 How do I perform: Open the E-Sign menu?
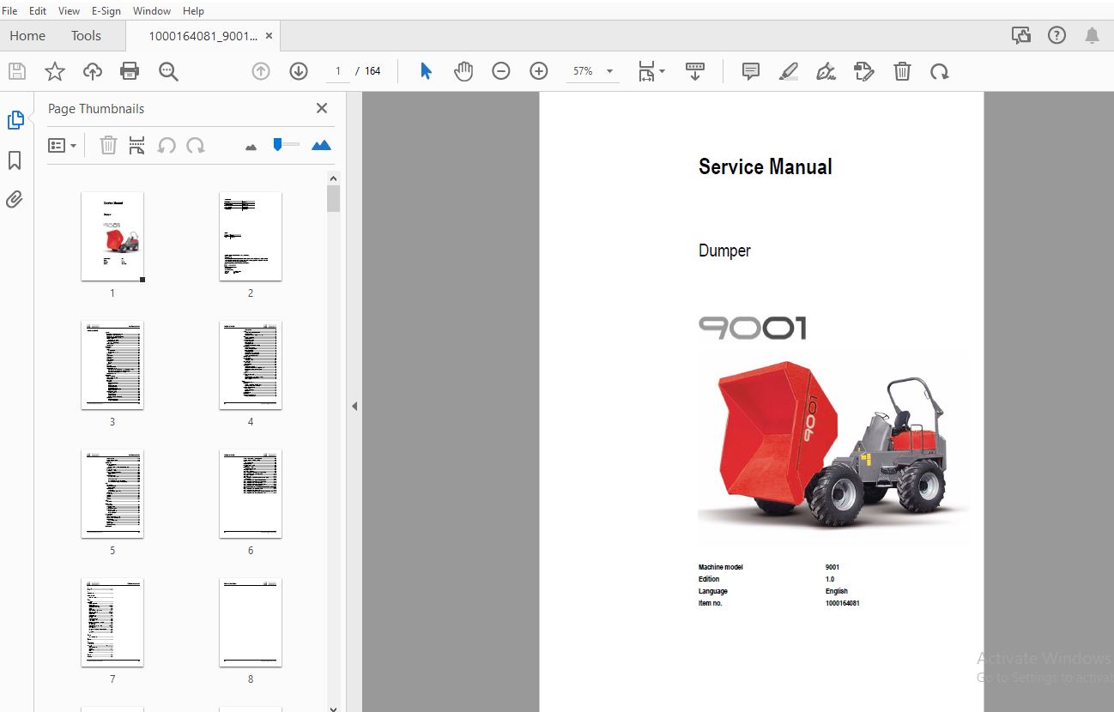(106, 10)
